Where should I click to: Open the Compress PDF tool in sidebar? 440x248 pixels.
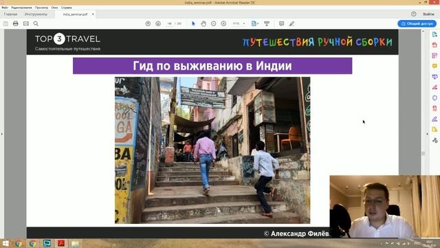(434, 108)
